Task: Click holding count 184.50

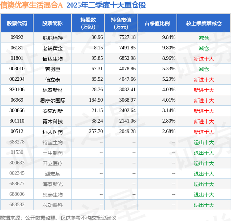Action: point(96,100)
